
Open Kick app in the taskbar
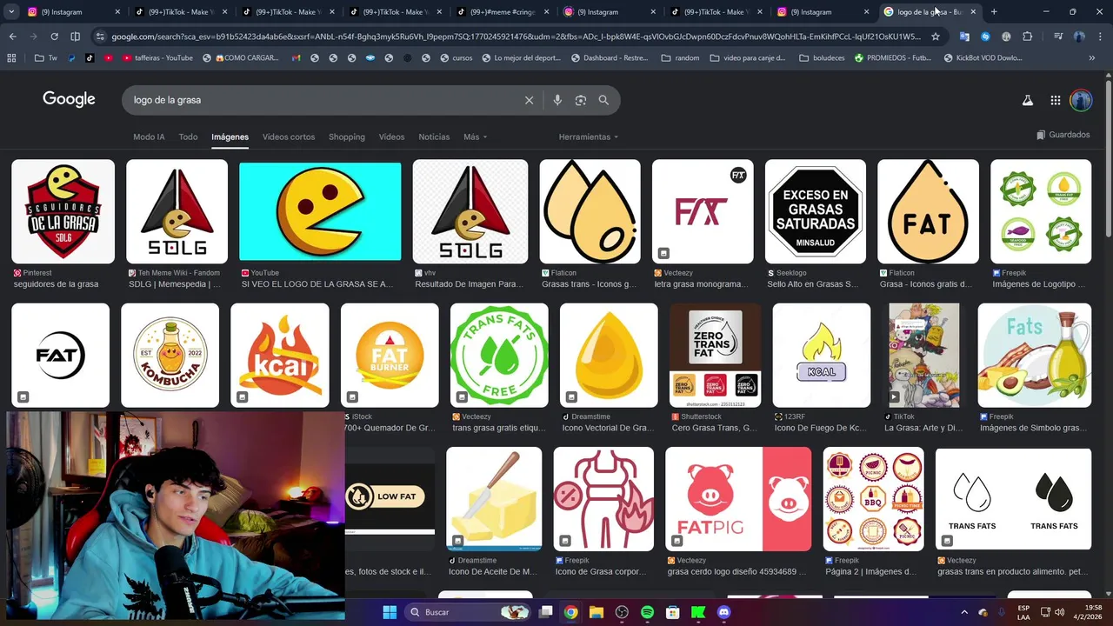point(698,612)
